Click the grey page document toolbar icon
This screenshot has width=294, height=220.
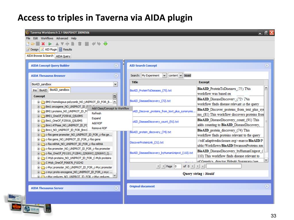click(73, 44)
